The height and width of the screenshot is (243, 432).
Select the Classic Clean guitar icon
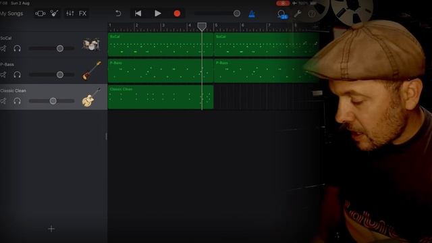click(91, 97)
